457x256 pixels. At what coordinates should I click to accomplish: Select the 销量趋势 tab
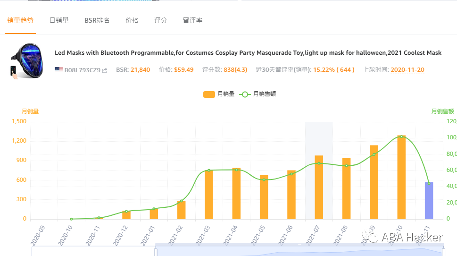(20, 20)
